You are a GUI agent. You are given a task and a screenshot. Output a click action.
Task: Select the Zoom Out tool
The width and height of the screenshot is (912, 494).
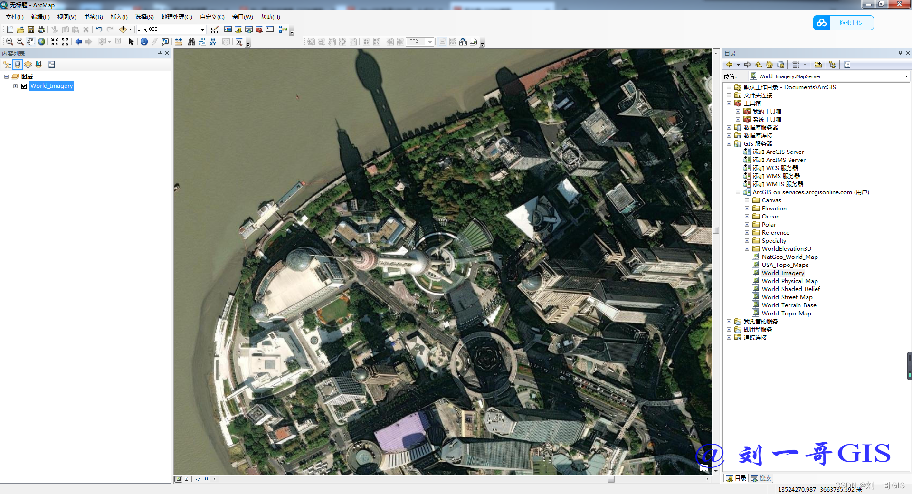(x=20, y=42)
